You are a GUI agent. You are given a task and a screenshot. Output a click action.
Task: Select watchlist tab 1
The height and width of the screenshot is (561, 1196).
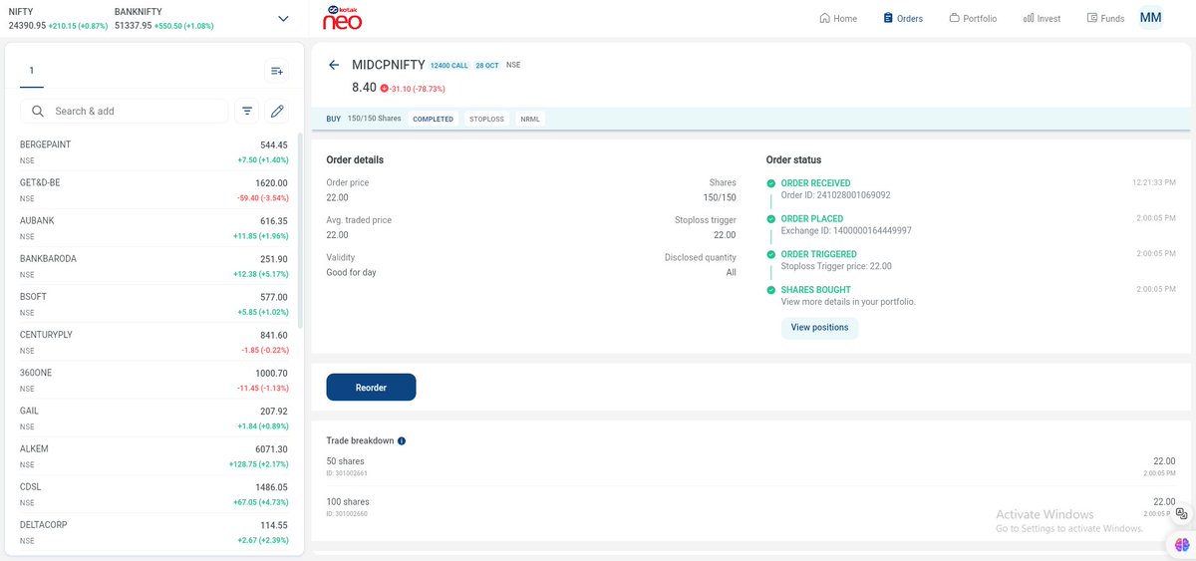pyautogui.click(x=31, y=71)
